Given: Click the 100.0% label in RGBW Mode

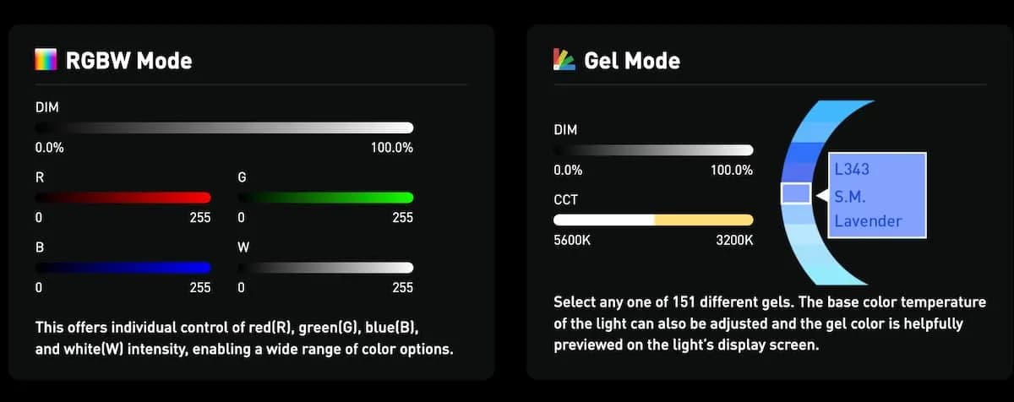Looking at the screenshot, I should coord(392,148).
